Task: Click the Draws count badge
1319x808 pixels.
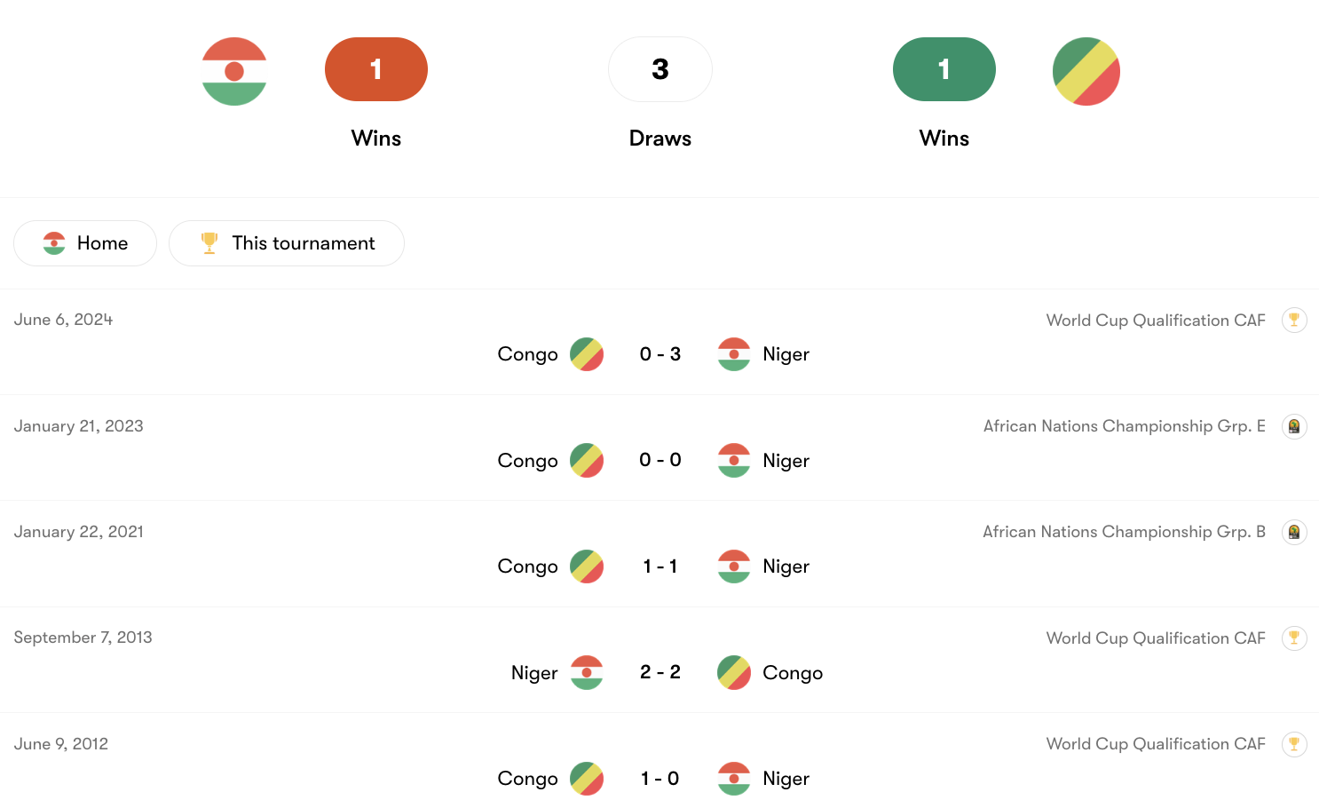Action: 659,69
